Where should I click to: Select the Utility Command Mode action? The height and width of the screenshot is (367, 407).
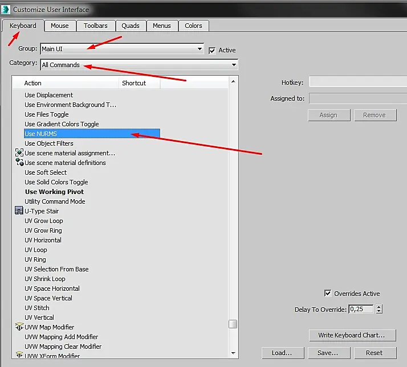coord(55,201)
